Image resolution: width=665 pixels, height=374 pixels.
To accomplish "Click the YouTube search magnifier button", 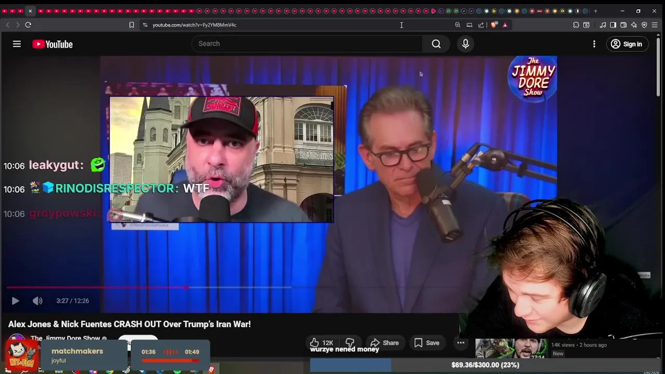I will [x=436, y=44].
